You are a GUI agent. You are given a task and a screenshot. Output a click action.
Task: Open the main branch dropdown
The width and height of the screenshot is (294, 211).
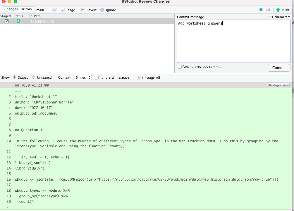pyautogui.click(x=42, y=10)
